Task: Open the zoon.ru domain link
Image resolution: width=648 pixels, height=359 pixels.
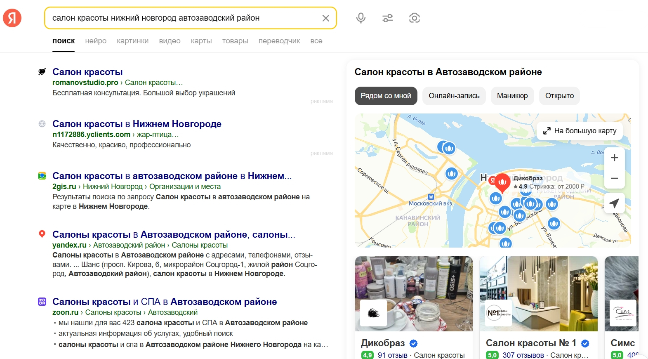Action: click(65, 312)
